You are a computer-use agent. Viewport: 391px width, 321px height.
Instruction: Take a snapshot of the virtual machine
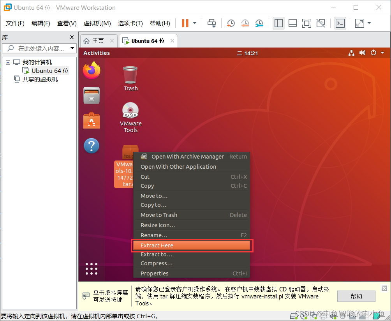click(231, 23)
